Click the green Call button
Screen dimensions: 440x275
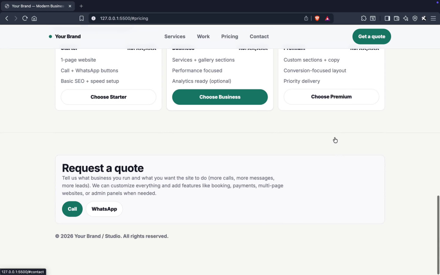[72, 209]
